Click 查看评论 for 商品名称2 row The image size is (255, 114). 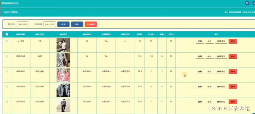tap(221, 57)
